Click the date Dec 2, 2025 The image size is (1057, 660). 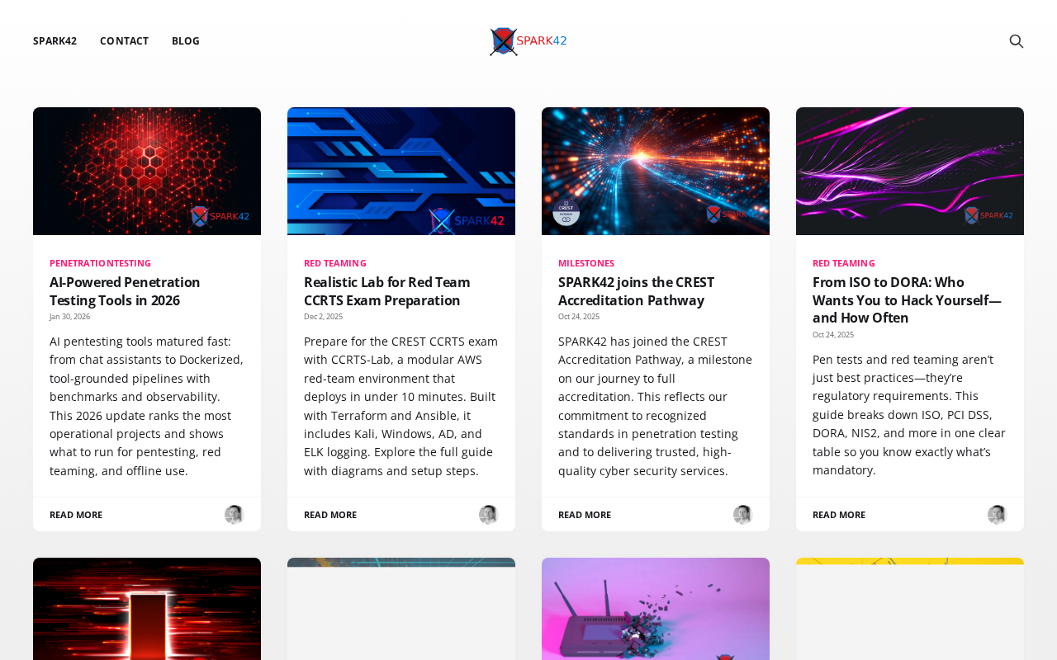click(324, 317)
